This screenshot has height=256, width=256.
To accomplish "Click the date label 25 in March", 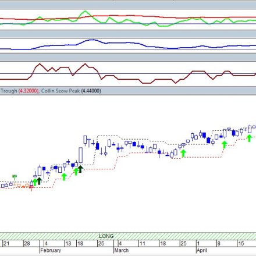I will 183,243.
